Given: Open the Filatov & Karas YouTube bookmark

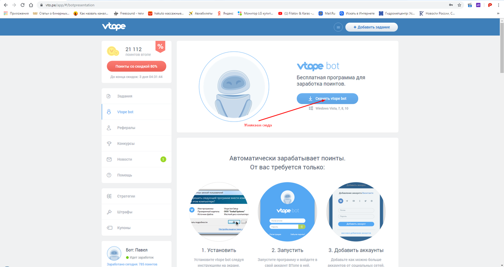Looking at the screenshot, I should [x=296, y=13].
